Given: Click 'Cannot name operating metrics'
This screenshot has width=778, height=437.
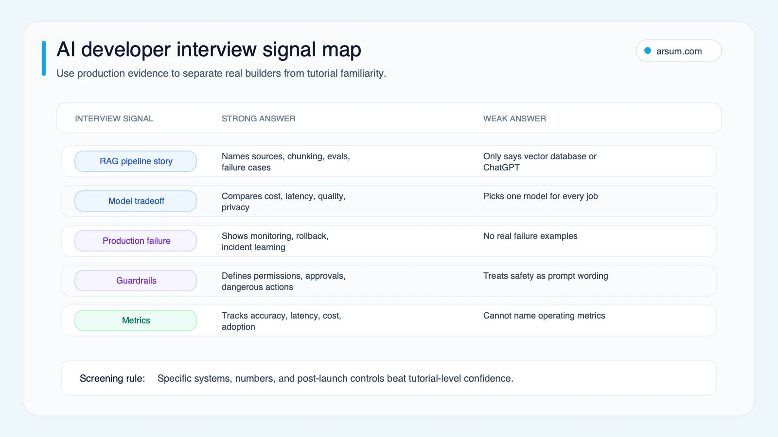Looking at the screenshot, I should pyautogui.click(x=544, y=316).
